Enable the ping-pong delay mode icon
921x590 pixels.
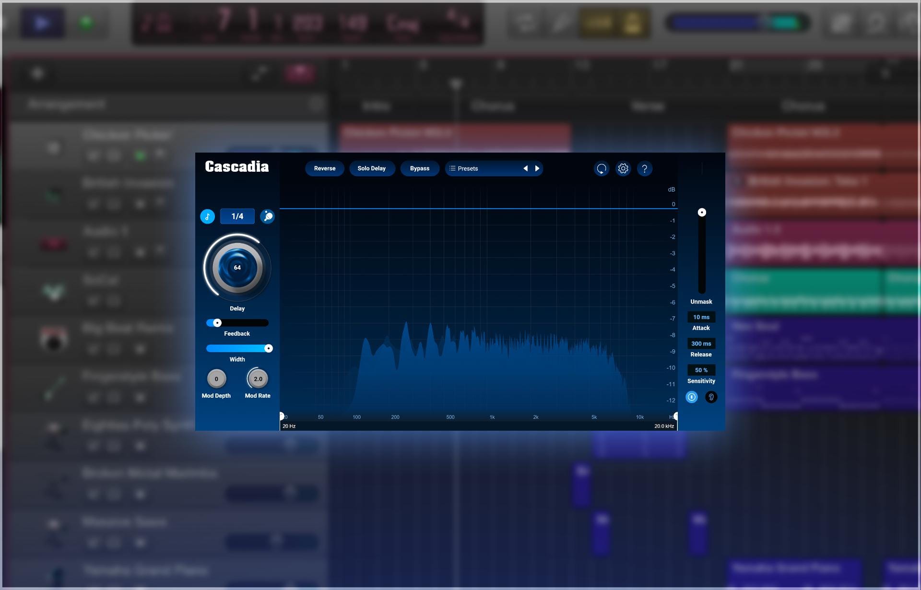tap(267, 216)
